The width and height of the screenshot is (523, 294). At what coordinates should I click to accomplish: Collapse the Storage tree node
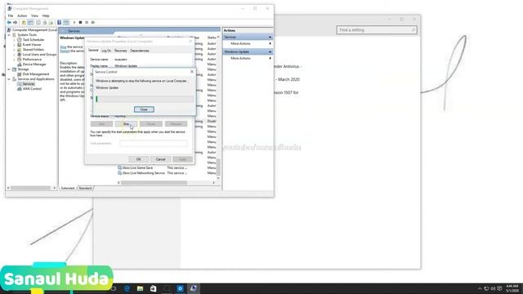(9, 69)
